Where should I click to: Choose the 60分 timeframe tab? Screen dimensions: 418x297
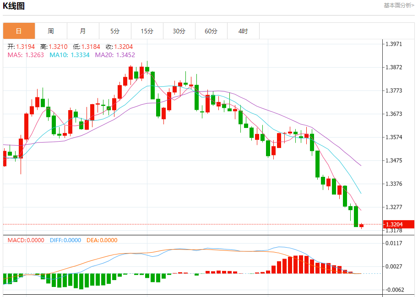pos(211,31)
